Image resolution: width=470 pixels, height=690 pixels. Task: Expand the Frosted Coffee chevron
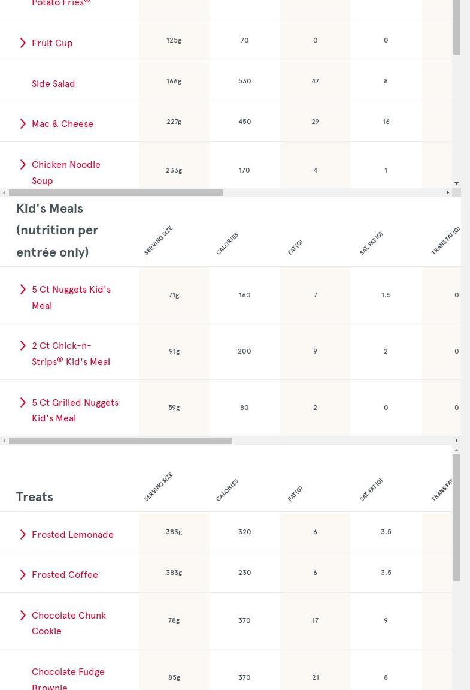23,575
